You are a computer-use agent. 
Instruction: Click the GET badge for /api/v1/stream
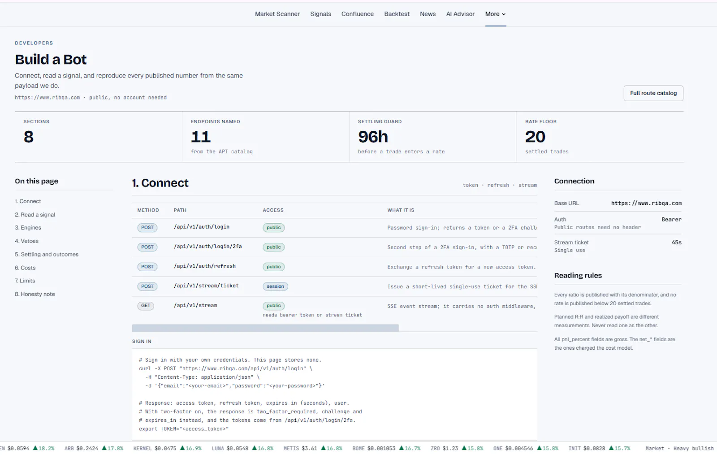point(146,306)
